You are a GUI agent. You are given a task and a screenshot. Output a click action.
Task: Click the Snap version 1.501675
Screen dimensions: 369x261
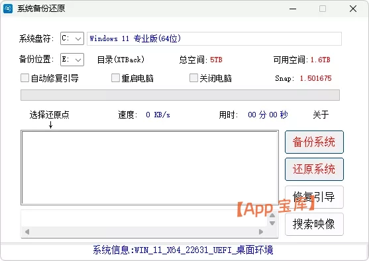(x=315, y=78)
